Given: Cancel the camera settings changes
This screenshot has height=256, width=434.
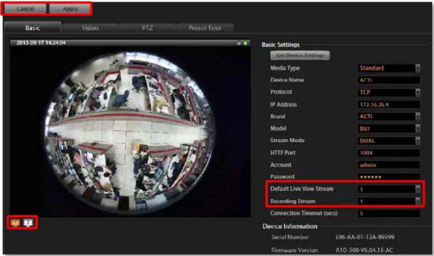Looking at the screenshot, I should [25, 9].
